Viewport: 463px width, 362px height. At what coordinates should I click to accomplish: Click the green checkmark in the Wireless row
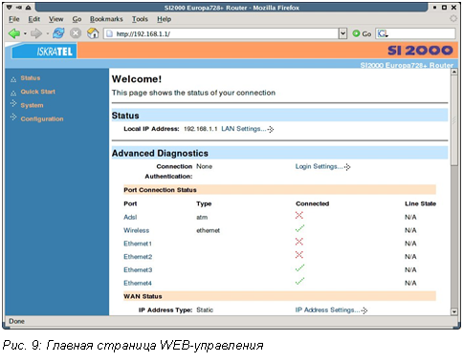point(299,228)
